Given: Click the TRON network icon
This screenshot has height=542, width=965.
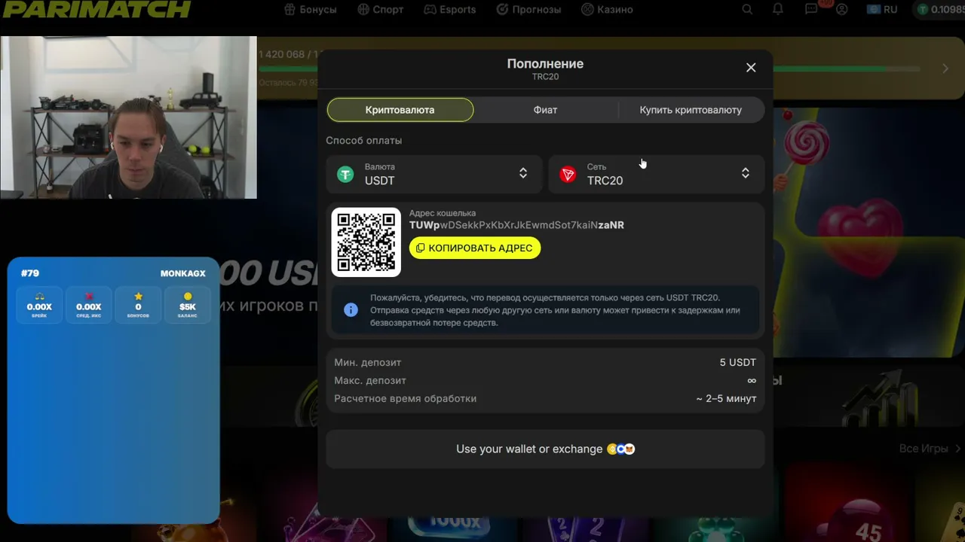Looking at the screenshot, I should 568,175.
